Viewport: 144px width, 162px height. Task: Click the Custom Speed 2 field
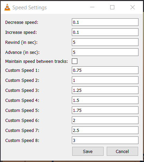pyautogui.click(x=105, y=80)
